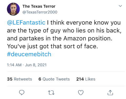Image resolution: width=126 pixels, height=99 pixels.
Task: Click the number 35 beside Retweets
Action: point(10,79)
